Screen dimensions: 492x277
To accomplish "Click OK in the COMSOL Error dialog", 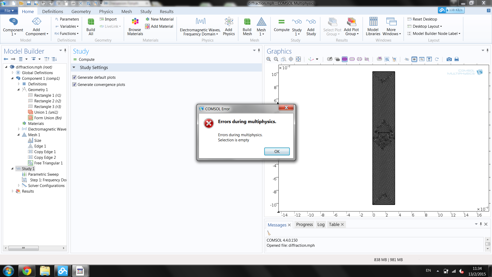I will coord(277,151).
